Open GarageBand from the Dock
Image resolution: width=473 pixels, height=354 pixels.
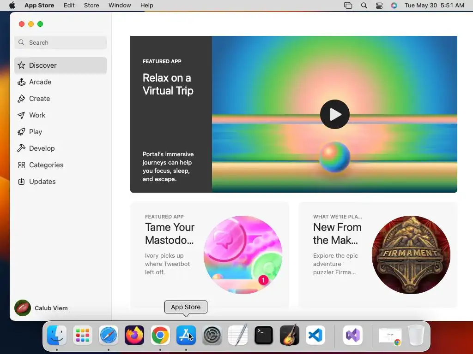[x=290, y=335]
